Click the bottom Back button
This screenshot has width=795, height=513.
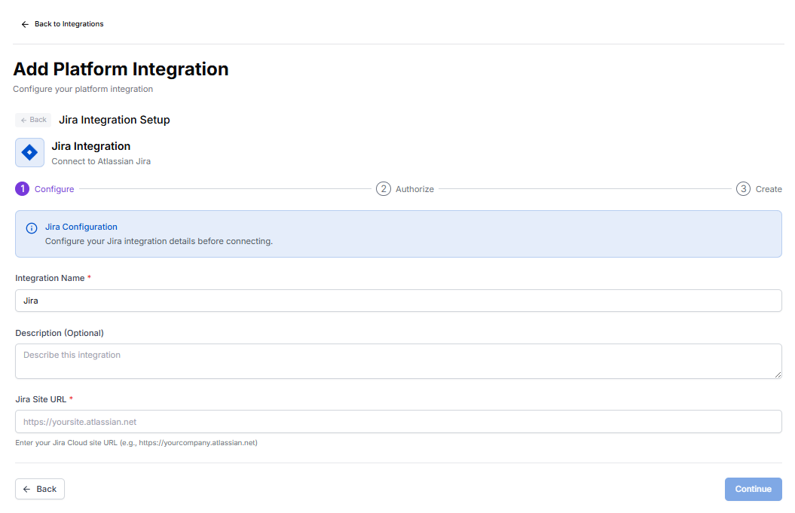pyautogui.click(x=40, y=489)
